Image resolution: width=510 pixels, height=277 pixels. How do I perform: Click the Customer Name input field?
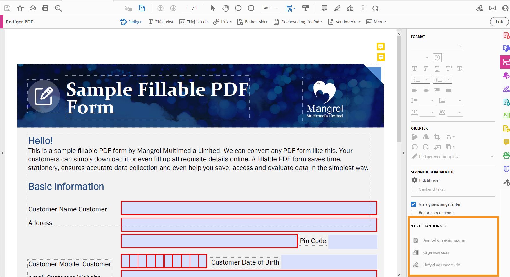tap(249, 208)
